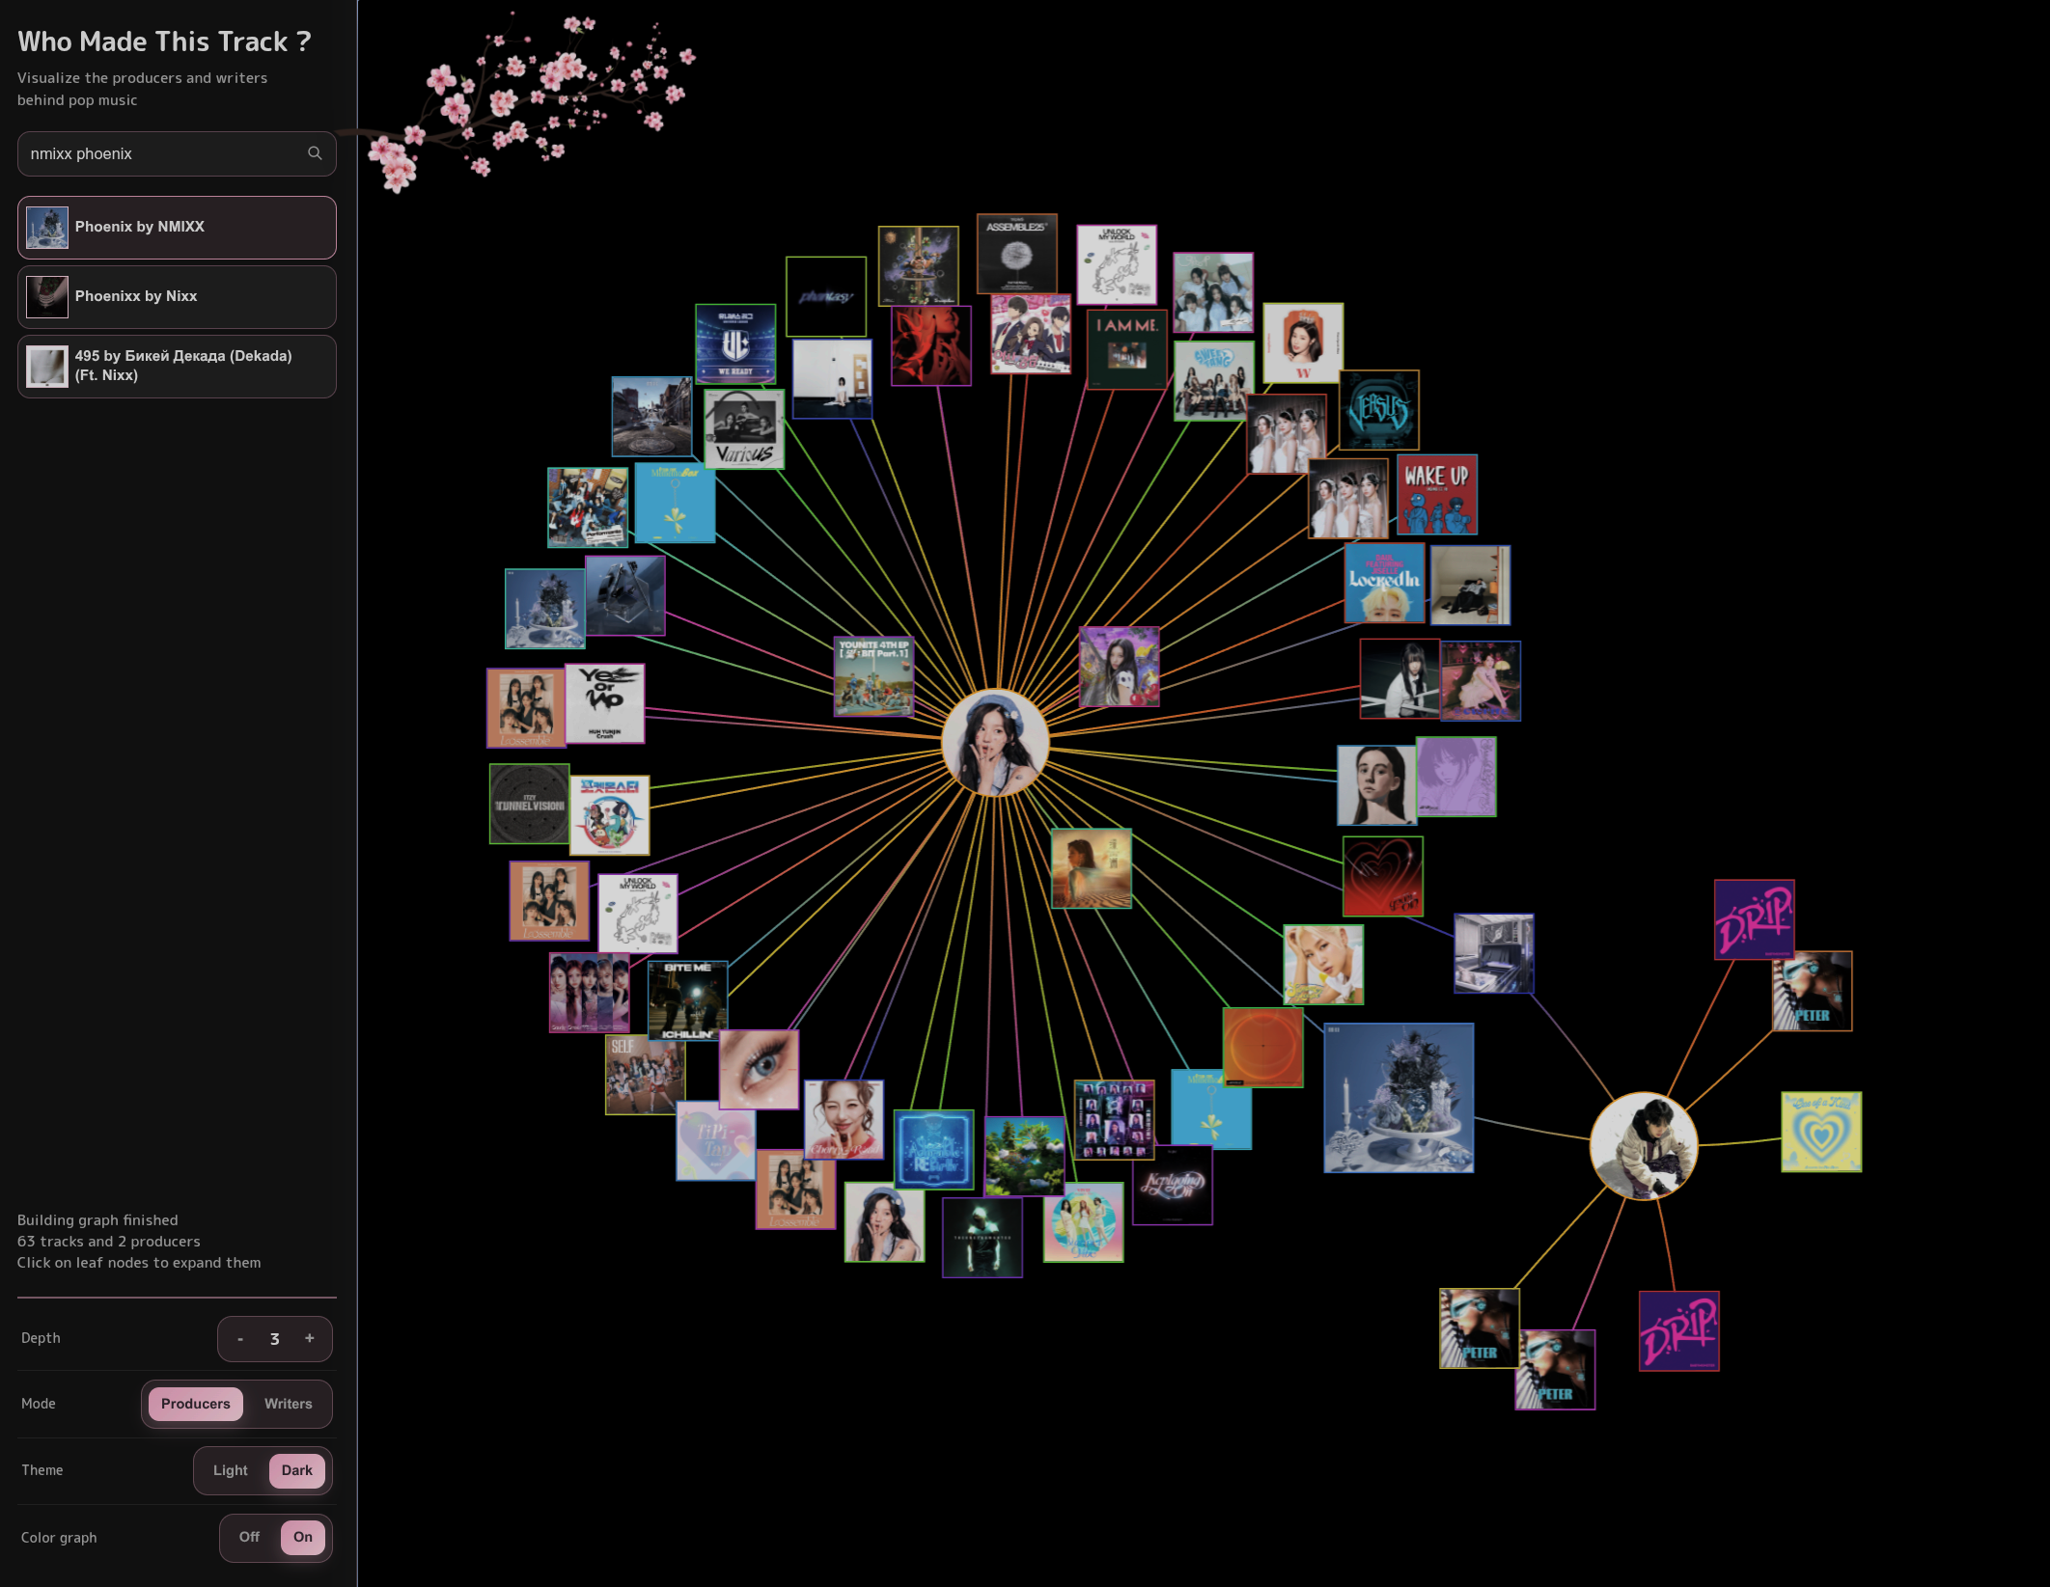This screenshot has height=1587, width=2050.
Task: Set theme to Light
Action: click(230, 1470)
